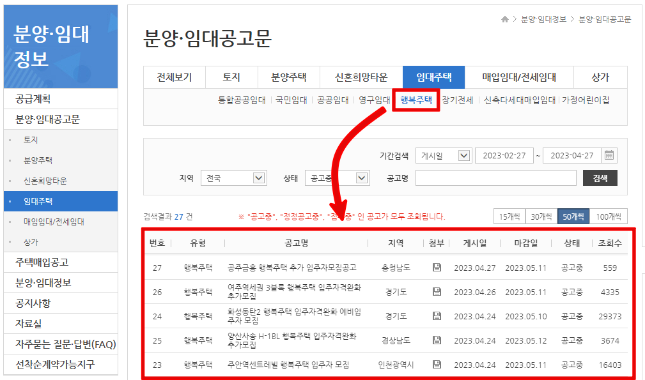Show 30개씩 results per page
Viewport: 645px width, 380px height.
541,217
